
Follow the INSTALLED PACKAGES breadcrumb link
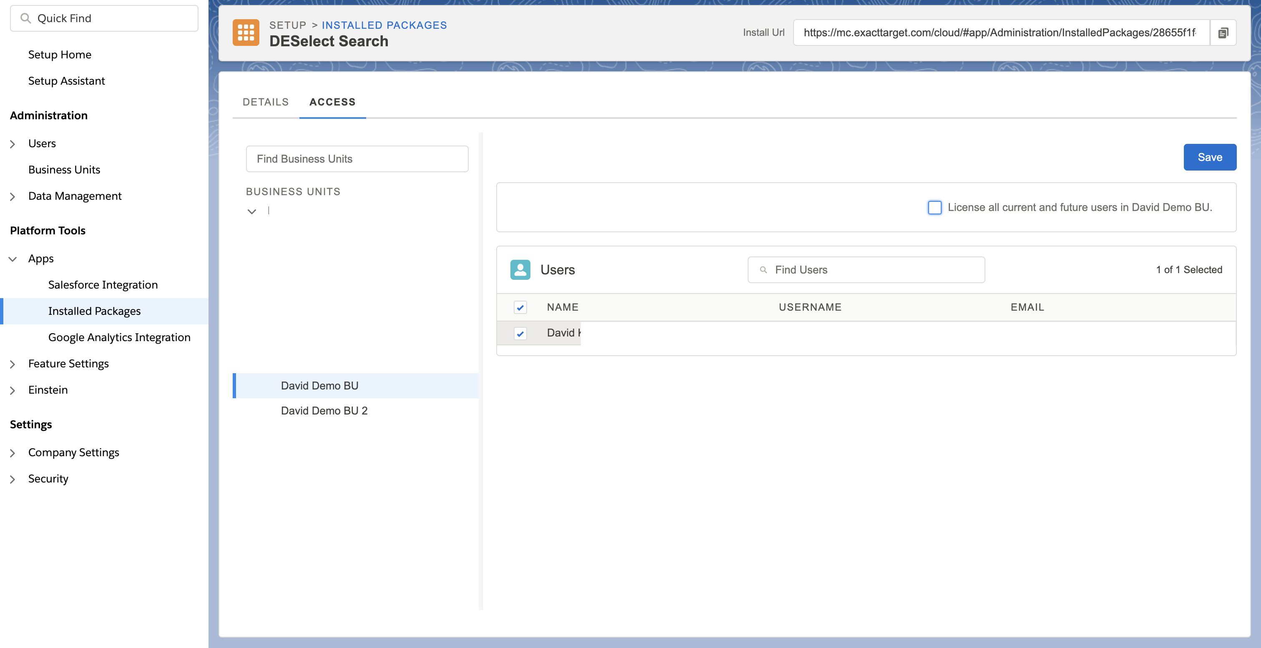[x=384, y=25]
